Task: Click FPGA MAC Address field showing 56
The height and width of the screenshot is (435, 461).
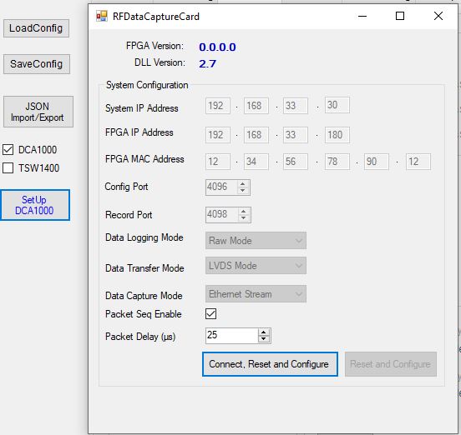Action: pos(296,162)
